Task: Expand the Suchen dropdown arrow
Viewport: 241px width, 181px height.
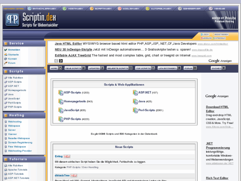Action: pos(224,68)
